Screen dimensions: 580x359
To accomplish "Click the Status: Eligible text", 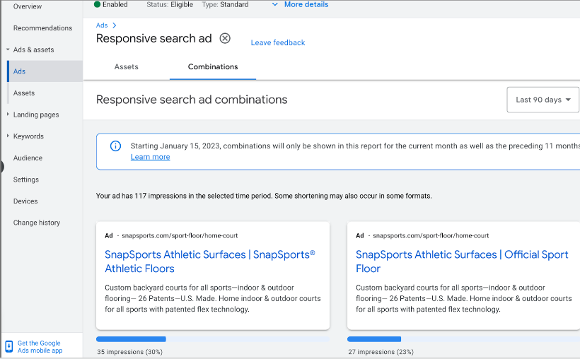I will click(x=170, y=4).
